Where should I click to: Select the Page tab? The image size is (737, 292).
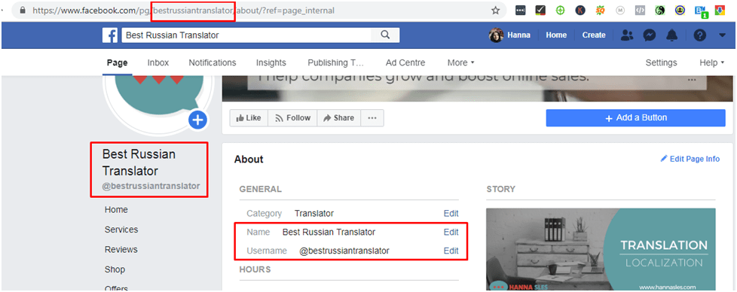[117, 63]
